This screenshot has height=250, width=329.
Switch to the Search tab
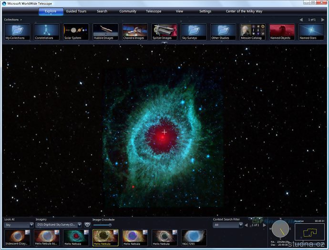pos(102,11)
